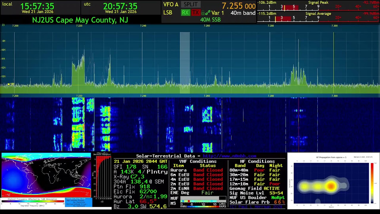Open the 40m band selector
380x214 pixels.
coord(243,13)
